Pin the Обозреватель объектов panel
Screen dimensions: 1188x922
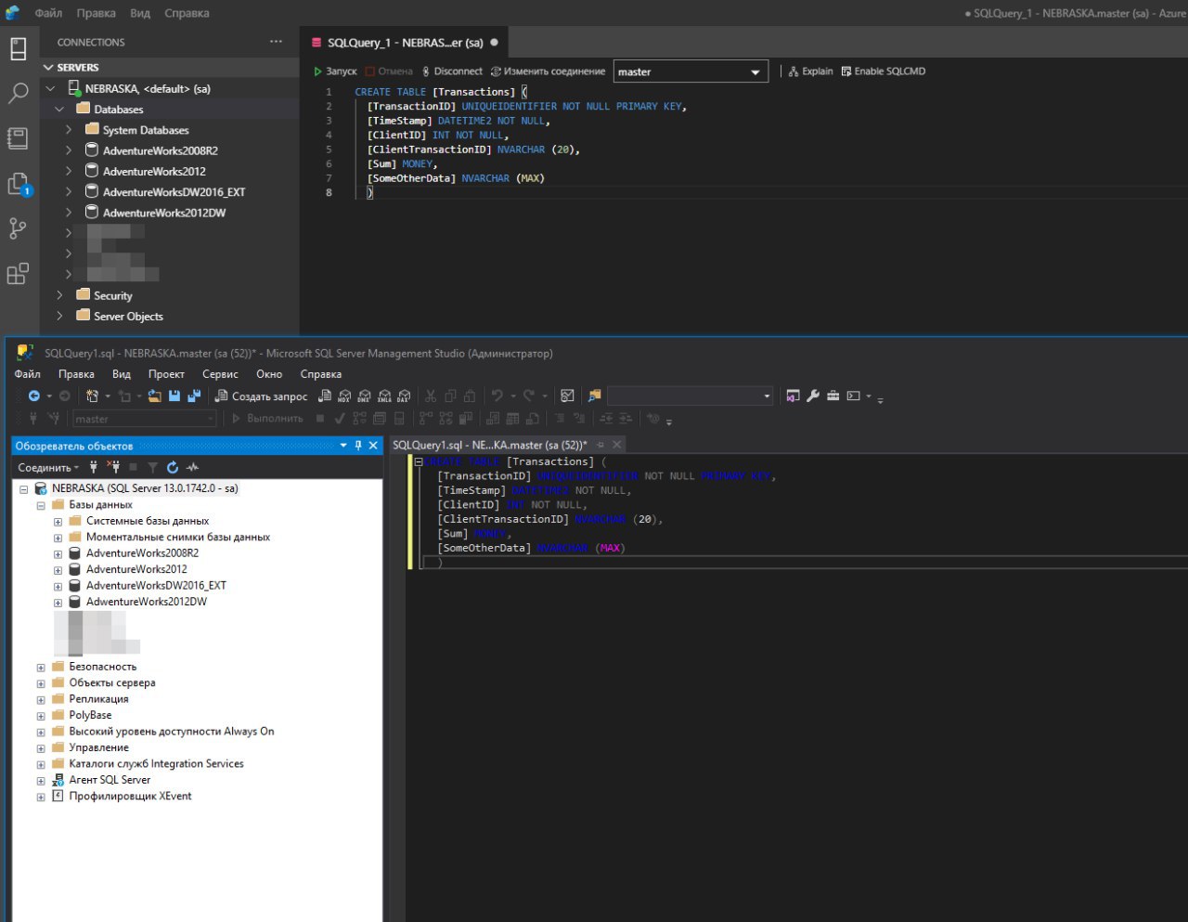tap(358, 446)
